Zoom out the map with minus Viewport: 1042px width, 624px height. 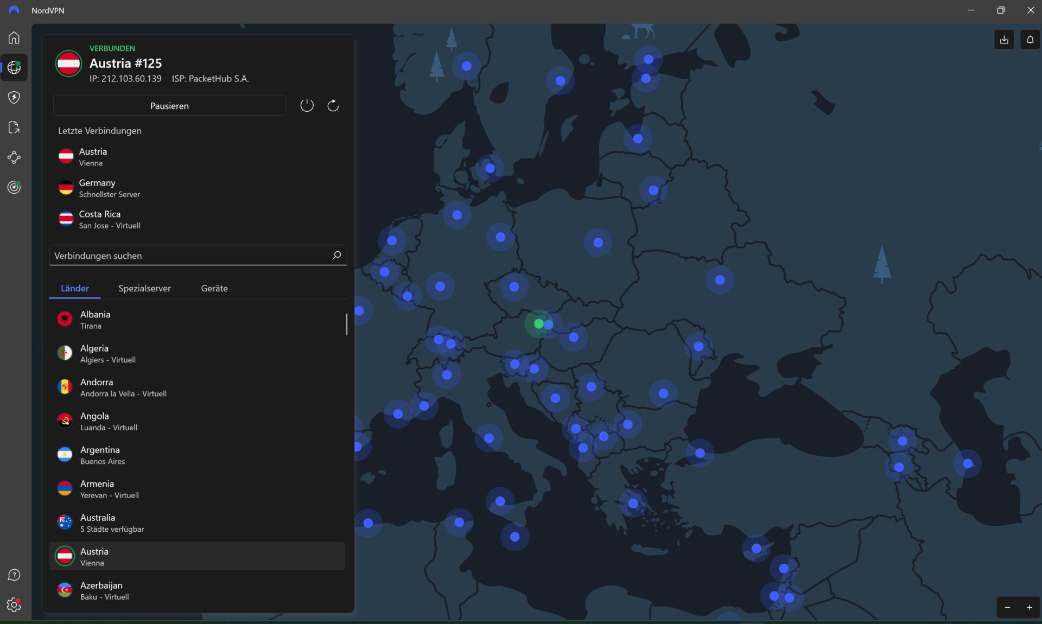[1007, 607]
